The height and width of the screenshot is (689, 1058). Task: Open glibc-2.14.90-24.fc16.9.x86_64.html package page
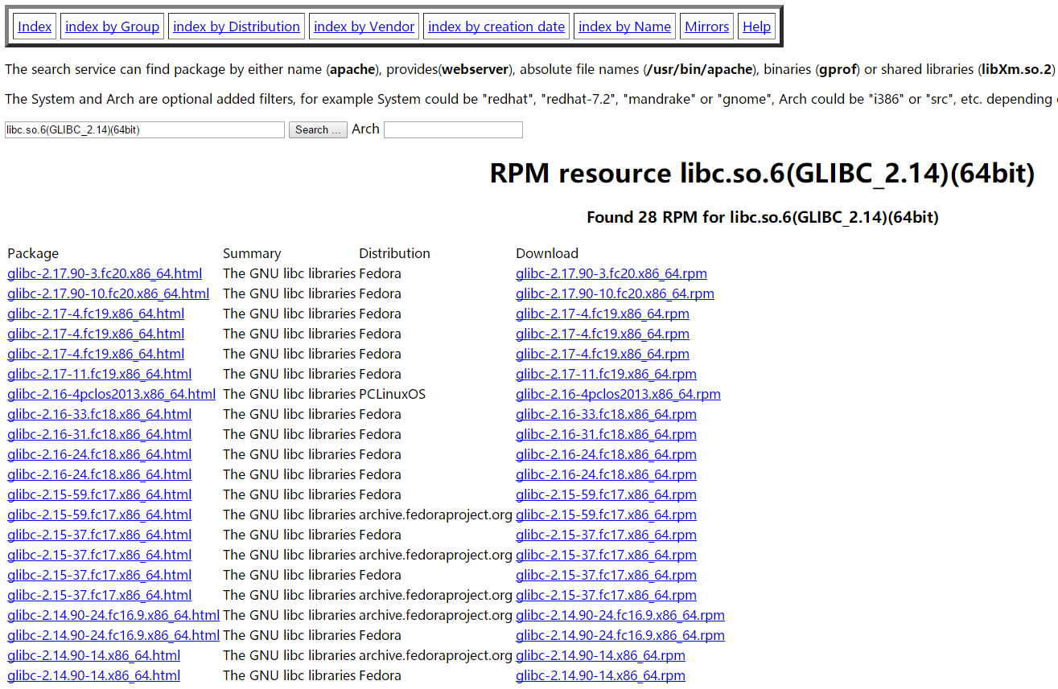pos(113,615)
